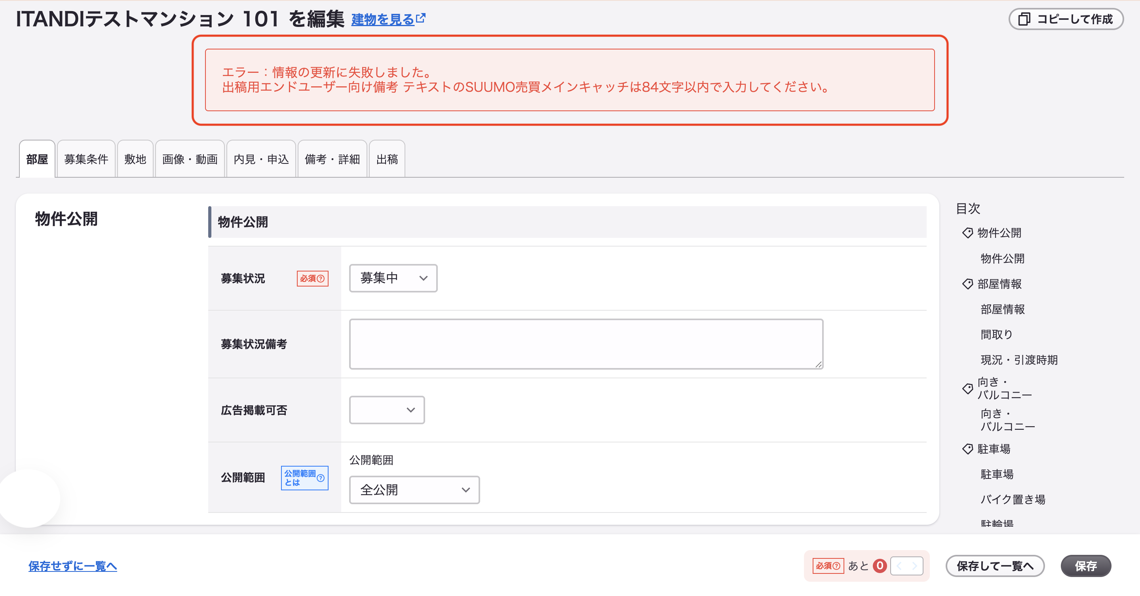The image size is (1140, 596).
Task: Switch to the 部屋 tab
Action: click(x=37, y=159)
